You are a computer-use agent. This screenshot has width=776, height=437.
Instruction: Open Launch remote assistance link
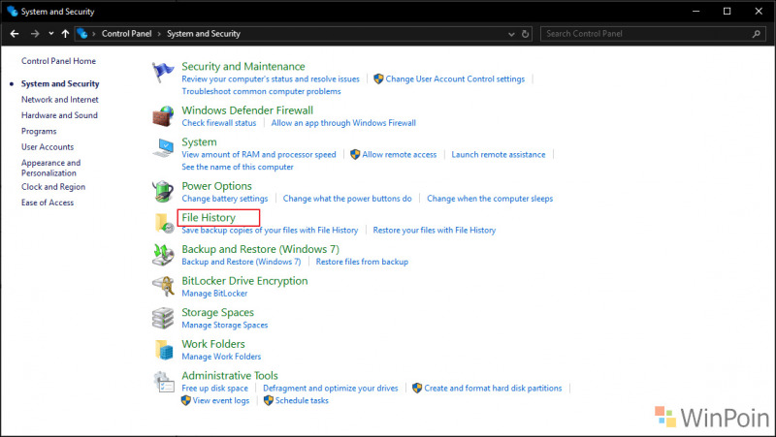[x=499, y=154]
